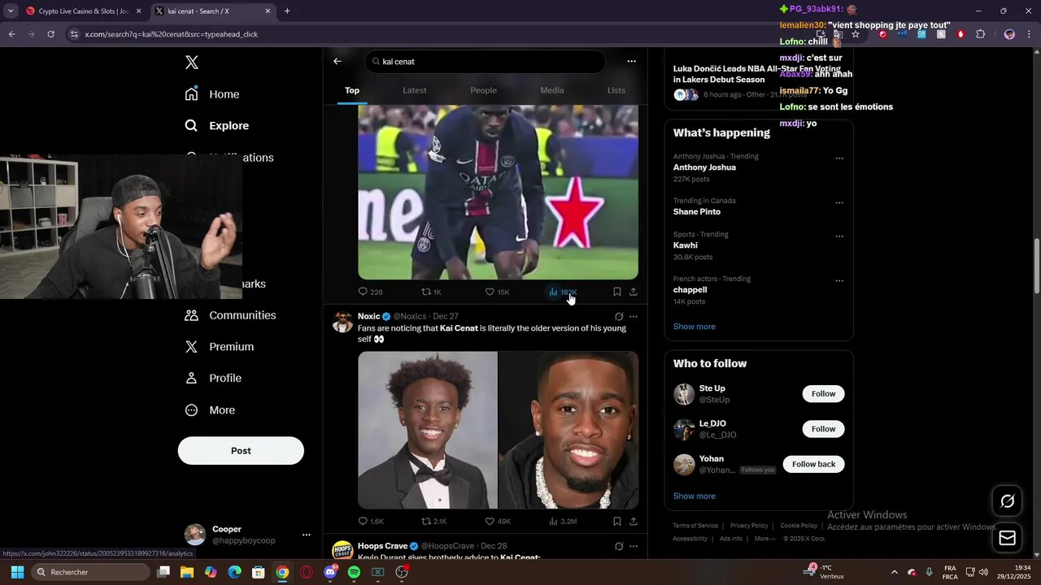This screenshot has width=1041, height=585.
Task: Open Windows Start menu
Action: [x=17, y=572]
